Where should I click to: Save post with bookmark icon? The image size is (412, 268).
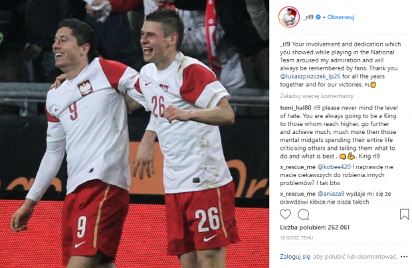(404, 214)
